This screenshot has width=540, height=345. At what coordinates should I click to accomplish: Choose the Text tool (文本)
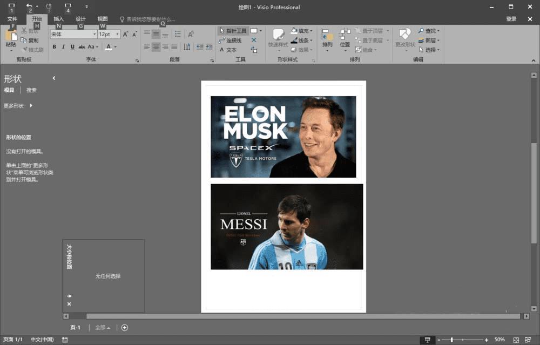228,50
